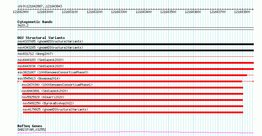The height and width of the screenshot is (136, 262).
Task: Click ruler position 121643300
Action: click(119, 12)
